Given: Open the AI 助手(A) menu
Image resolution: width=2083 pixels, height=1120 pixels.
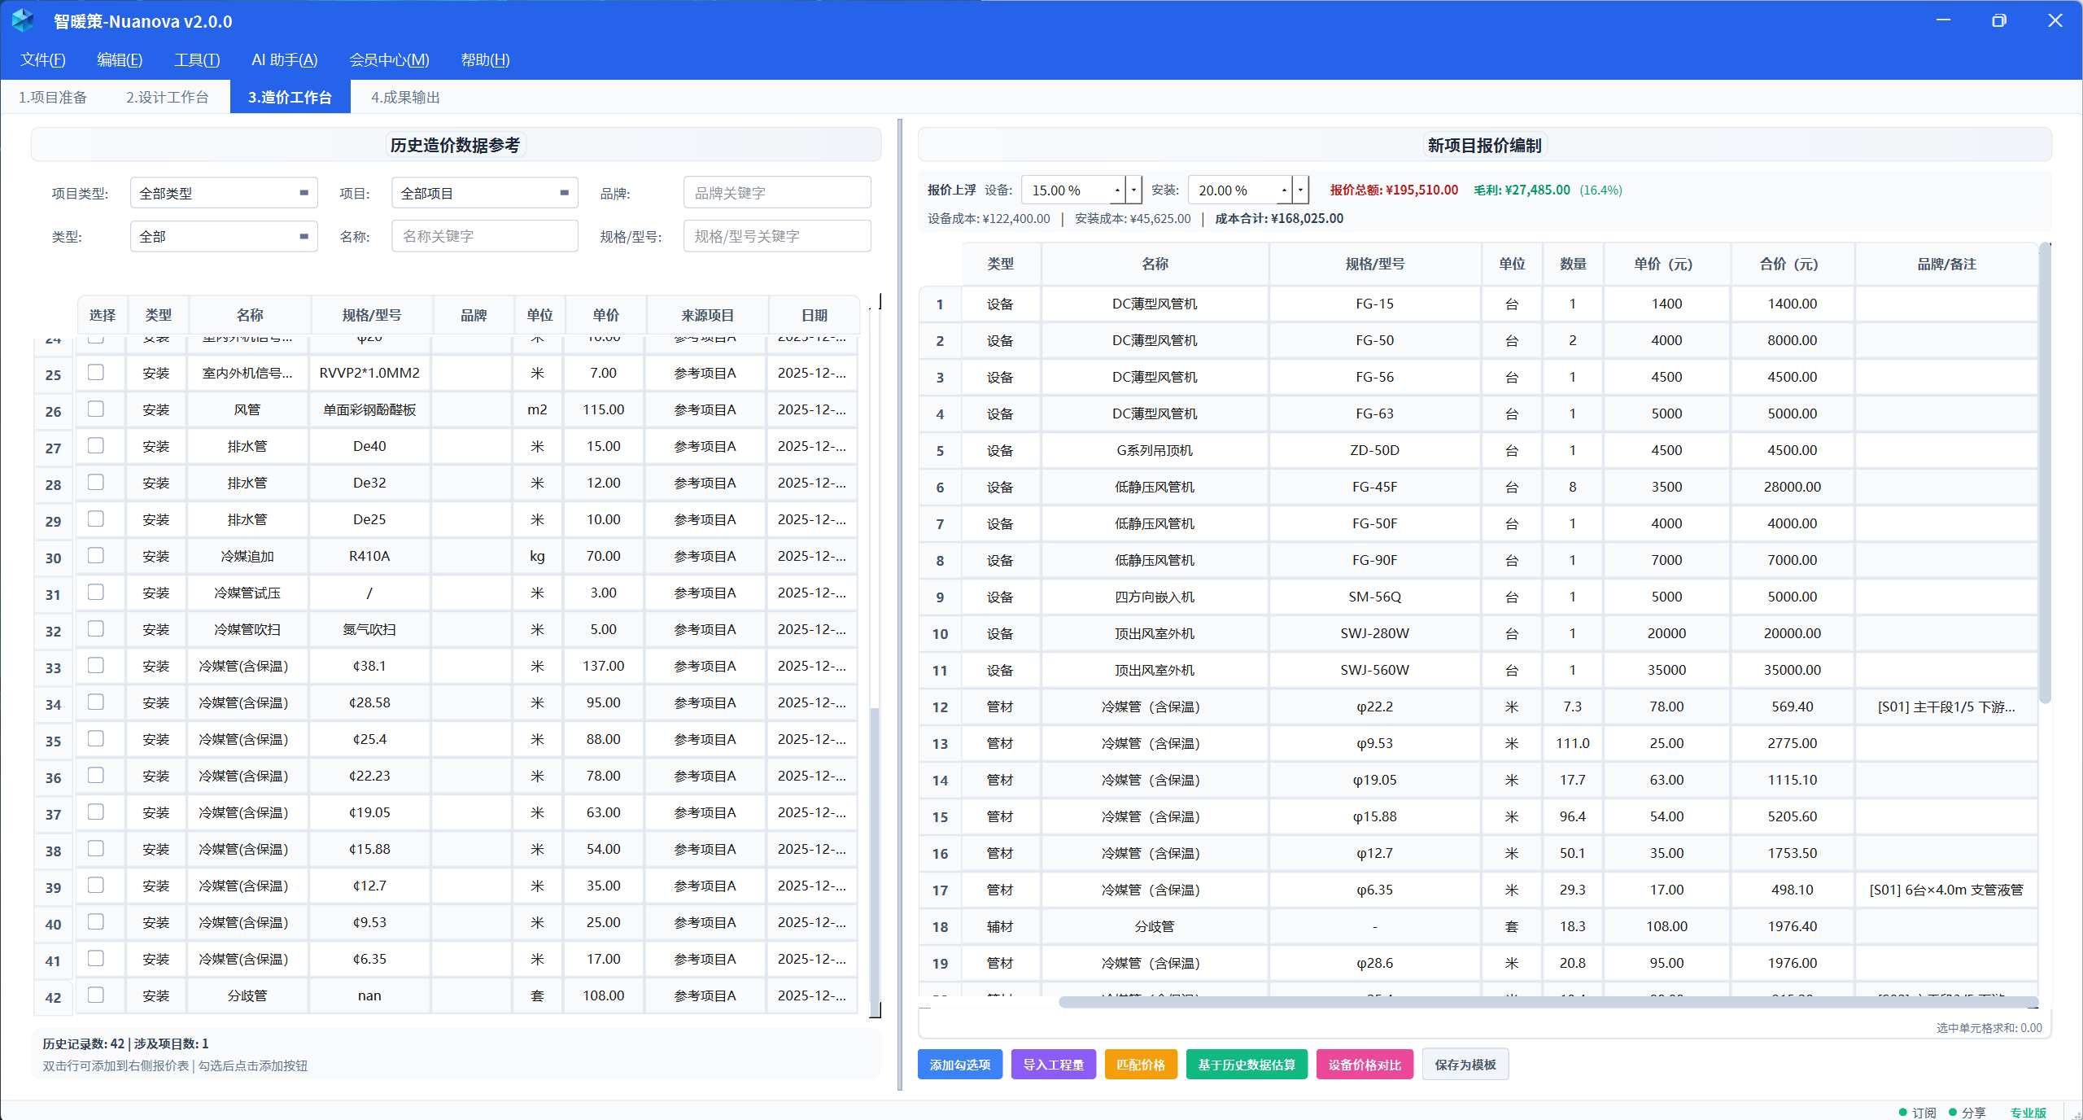Looking at the screenshot, I should [x=284, y=59].
